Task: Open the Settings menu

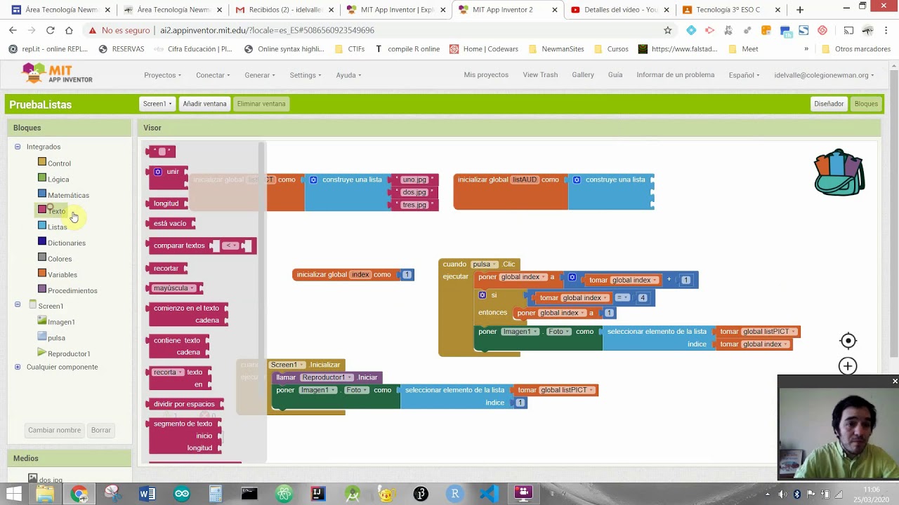Action: pos(306,75)
